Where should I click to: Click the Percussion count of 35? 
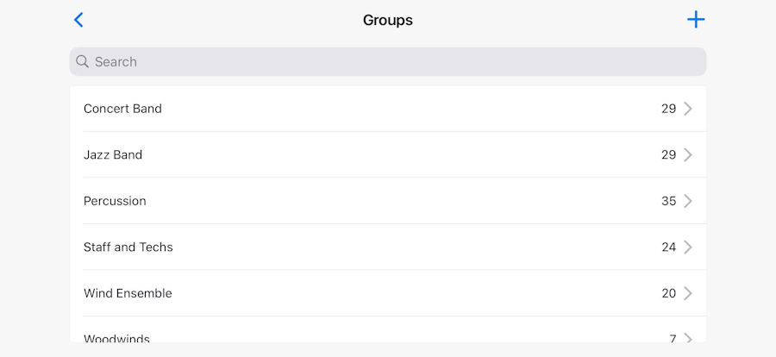coord(668,201)
